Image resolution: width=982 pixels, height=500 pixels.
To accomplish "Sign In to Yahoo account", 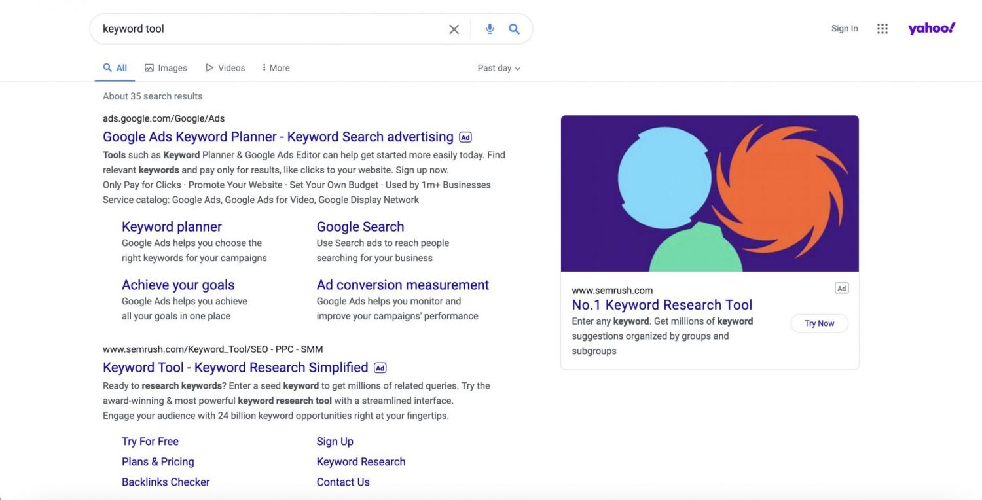I will pos(845,29).
